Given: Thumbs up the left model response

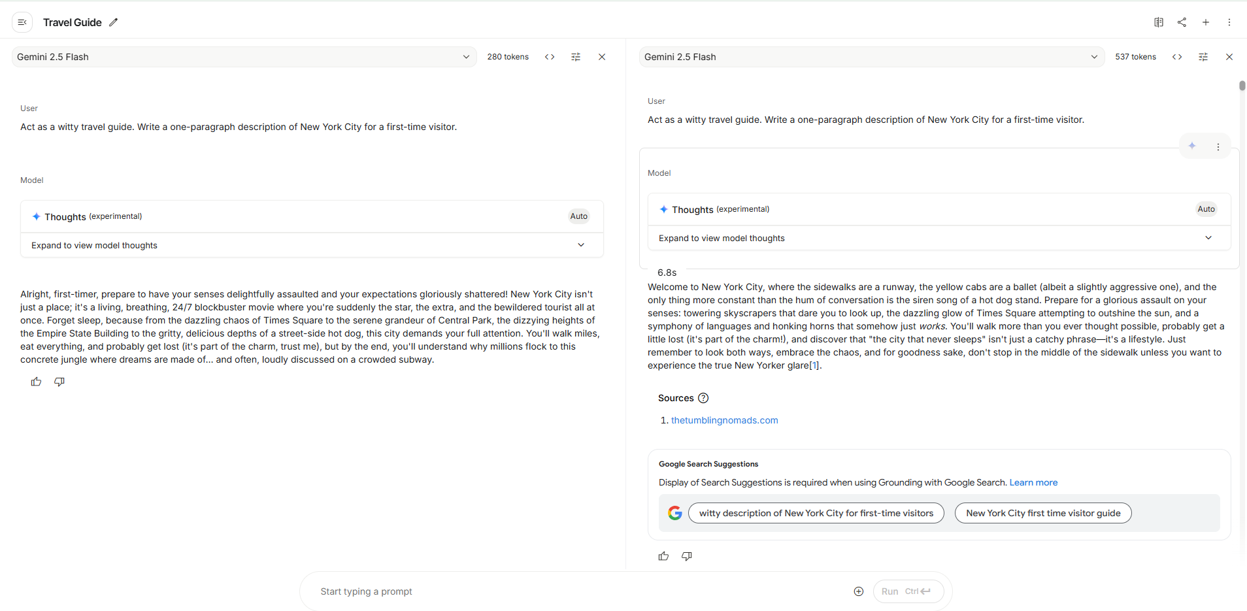Looking at the screenshot, I should point(36,382).
